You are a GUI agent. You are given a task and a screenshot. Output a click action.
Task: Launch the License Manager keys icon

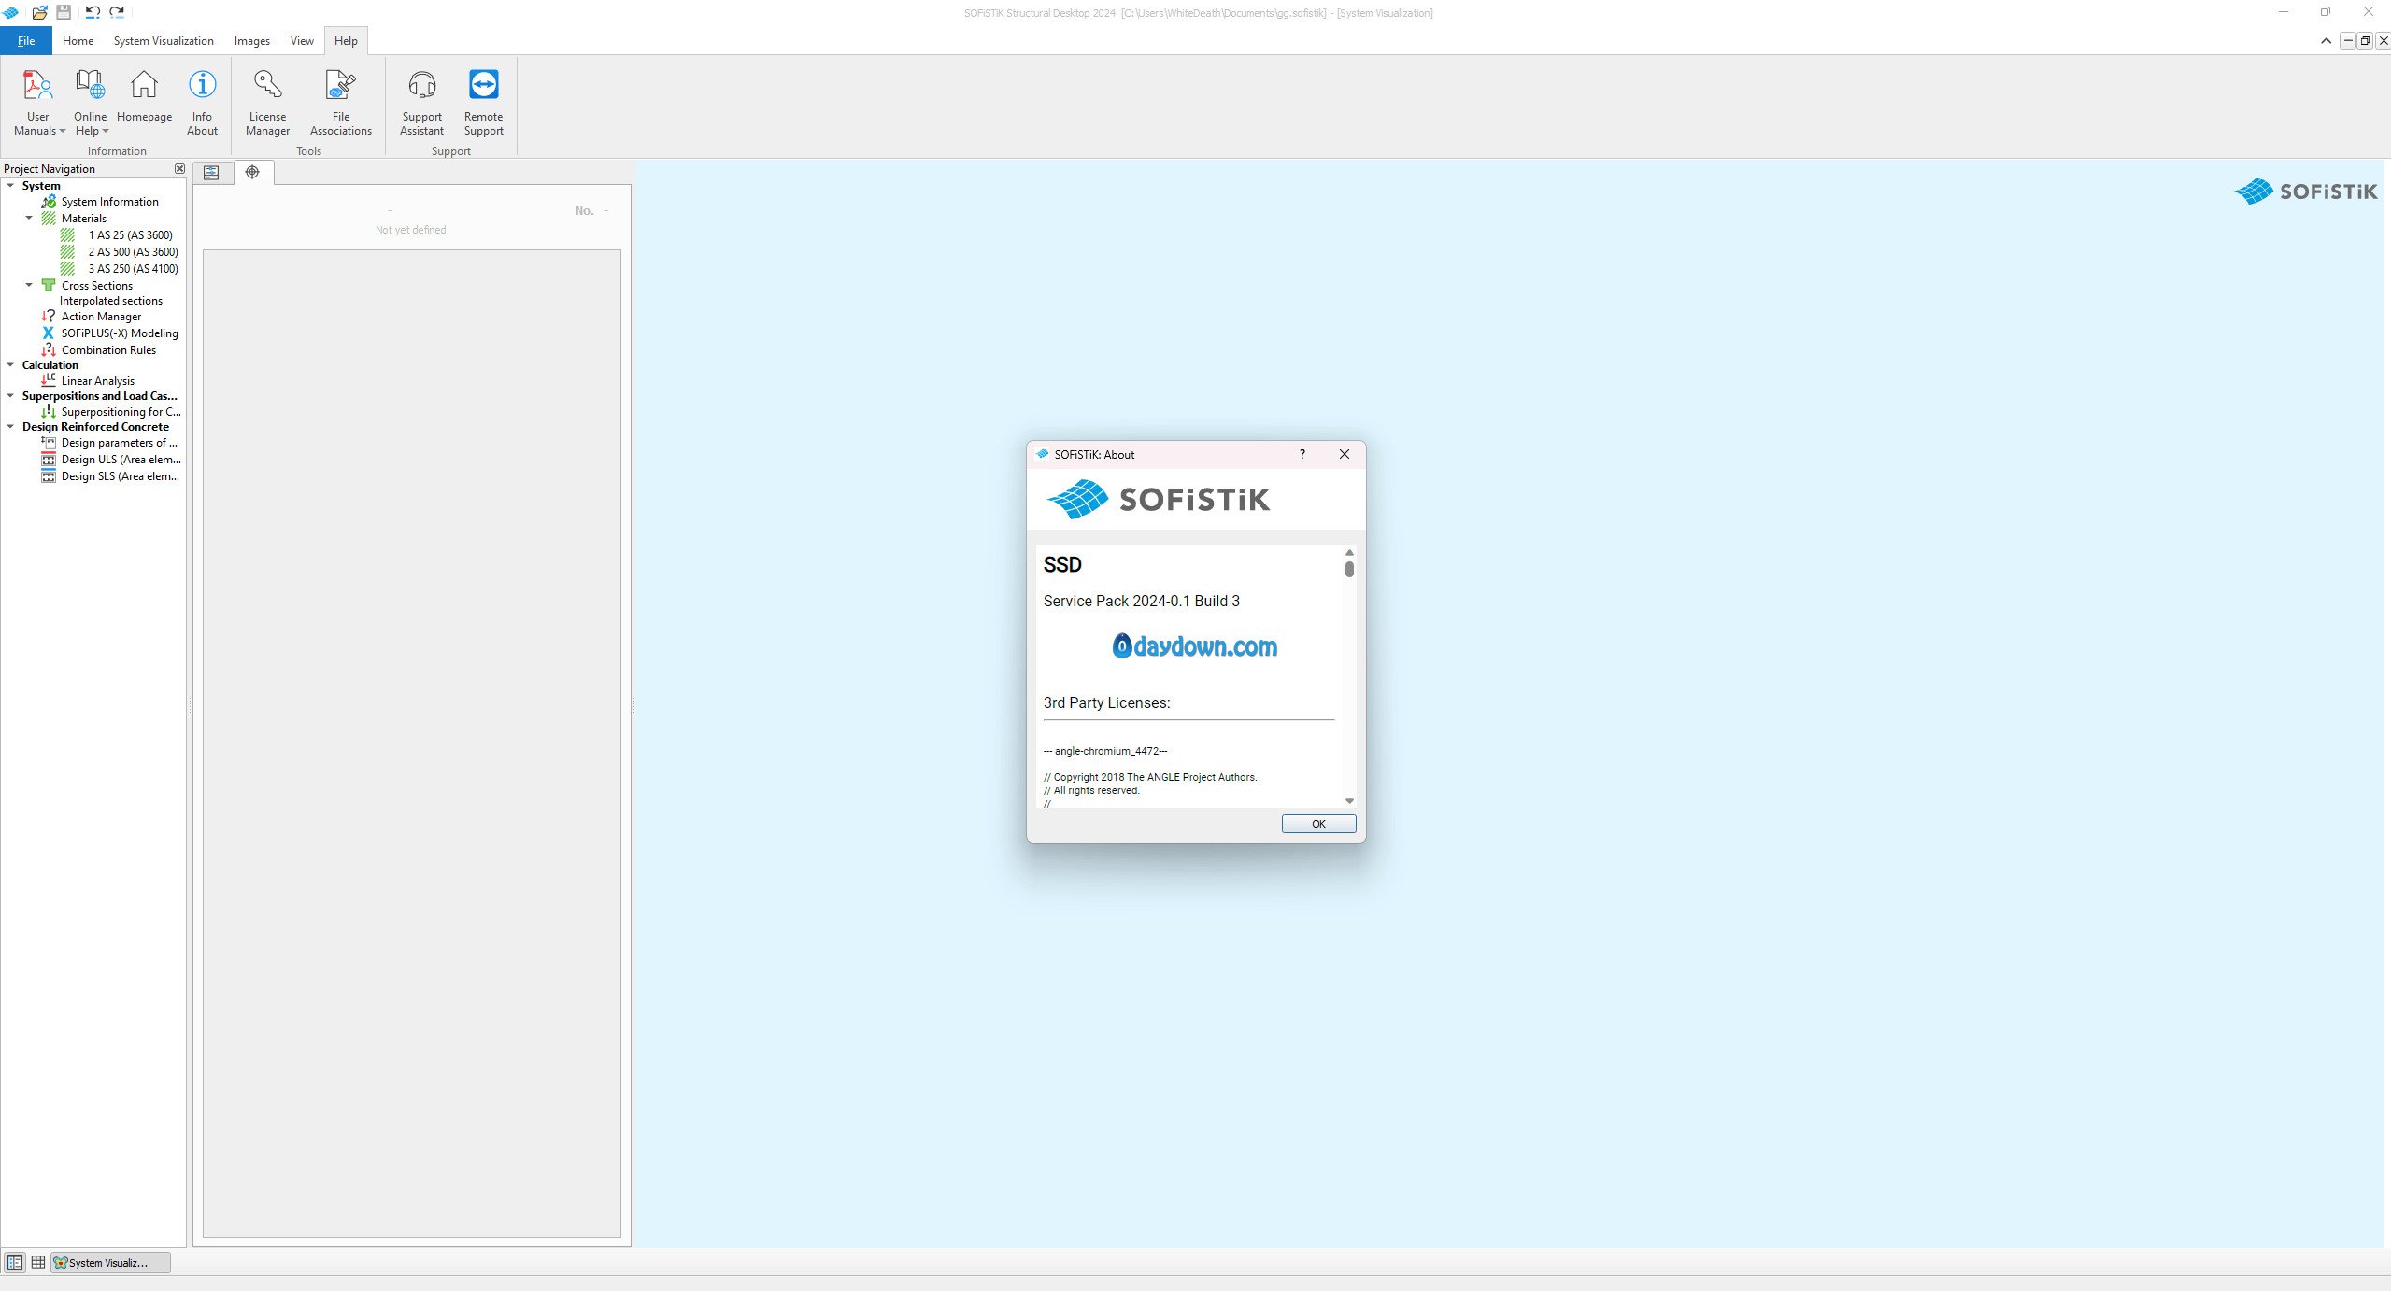pyautogui.click(x=267, y=85)
